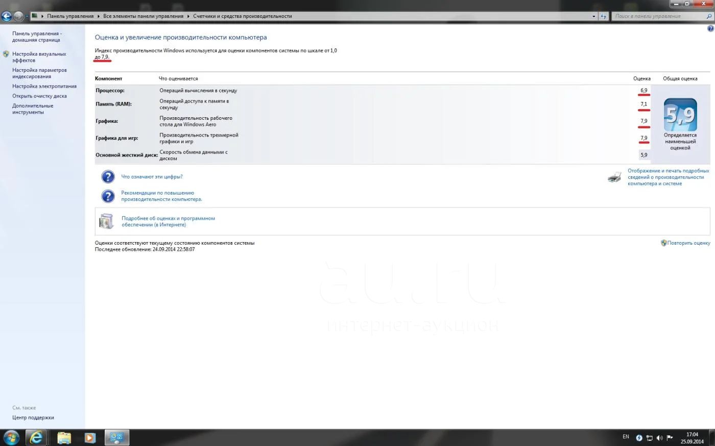715x446 pixels.
Task: Open the Windows Start menu
Action: (x=11, y=437)
